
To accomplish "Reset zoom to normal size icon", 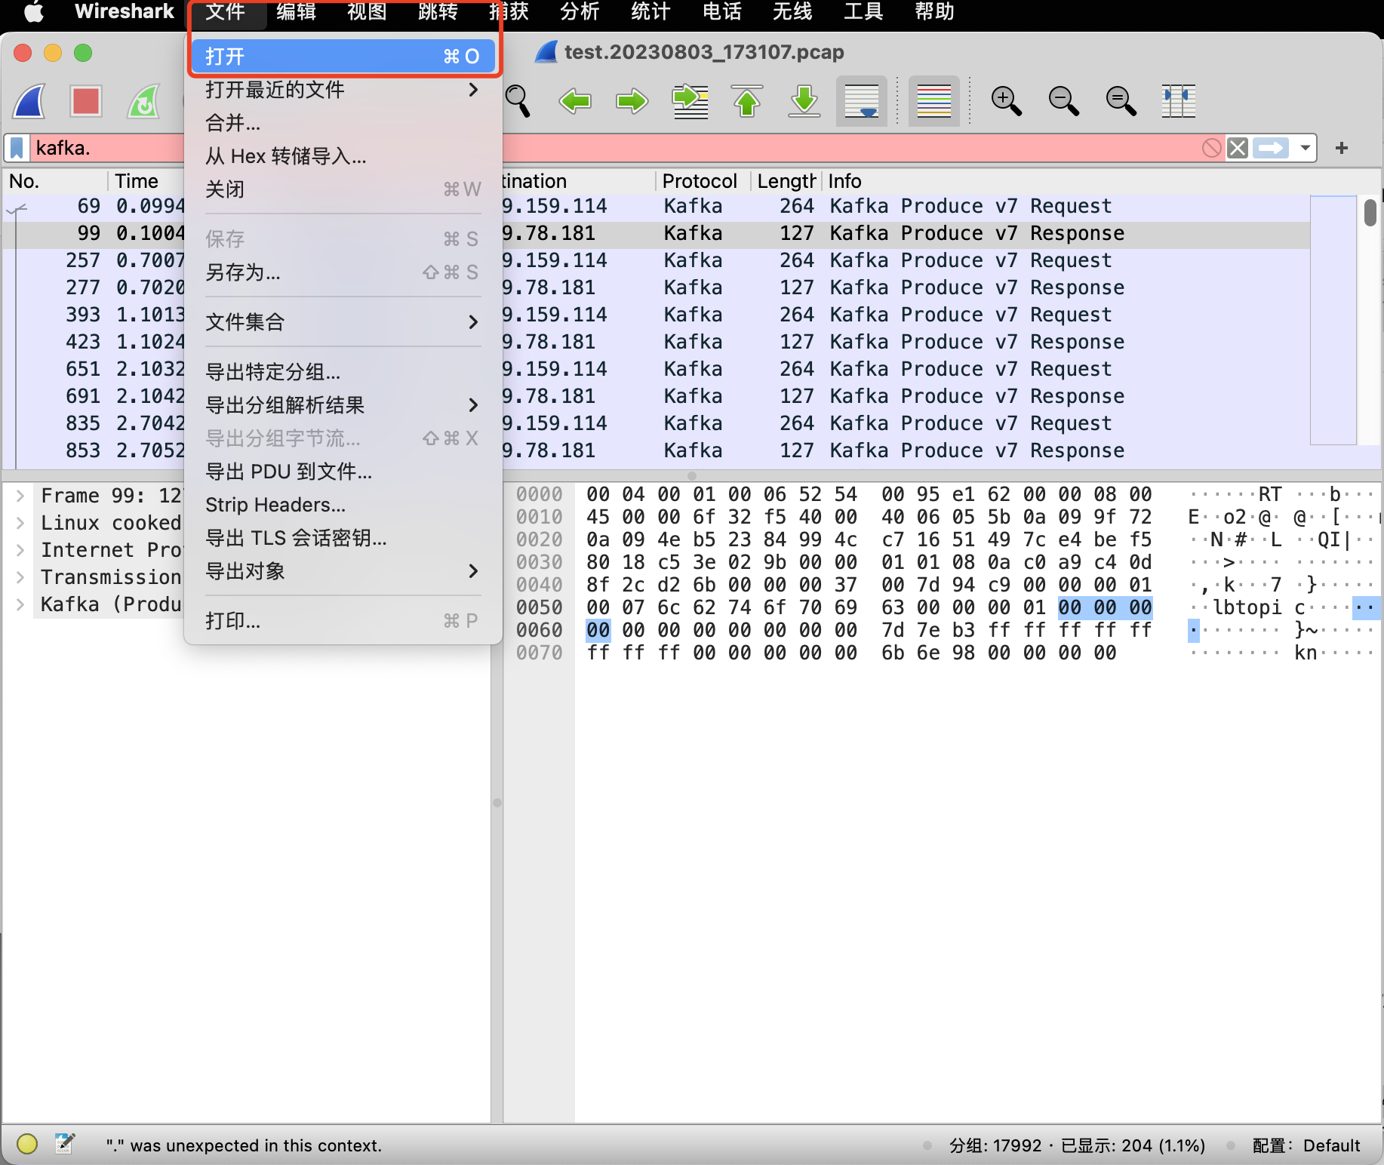I will coord(1121,101).
